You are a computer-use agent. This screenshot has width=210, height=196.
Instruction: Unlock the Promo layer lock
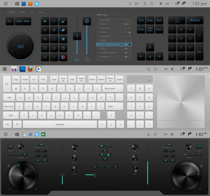click(129, 32)
